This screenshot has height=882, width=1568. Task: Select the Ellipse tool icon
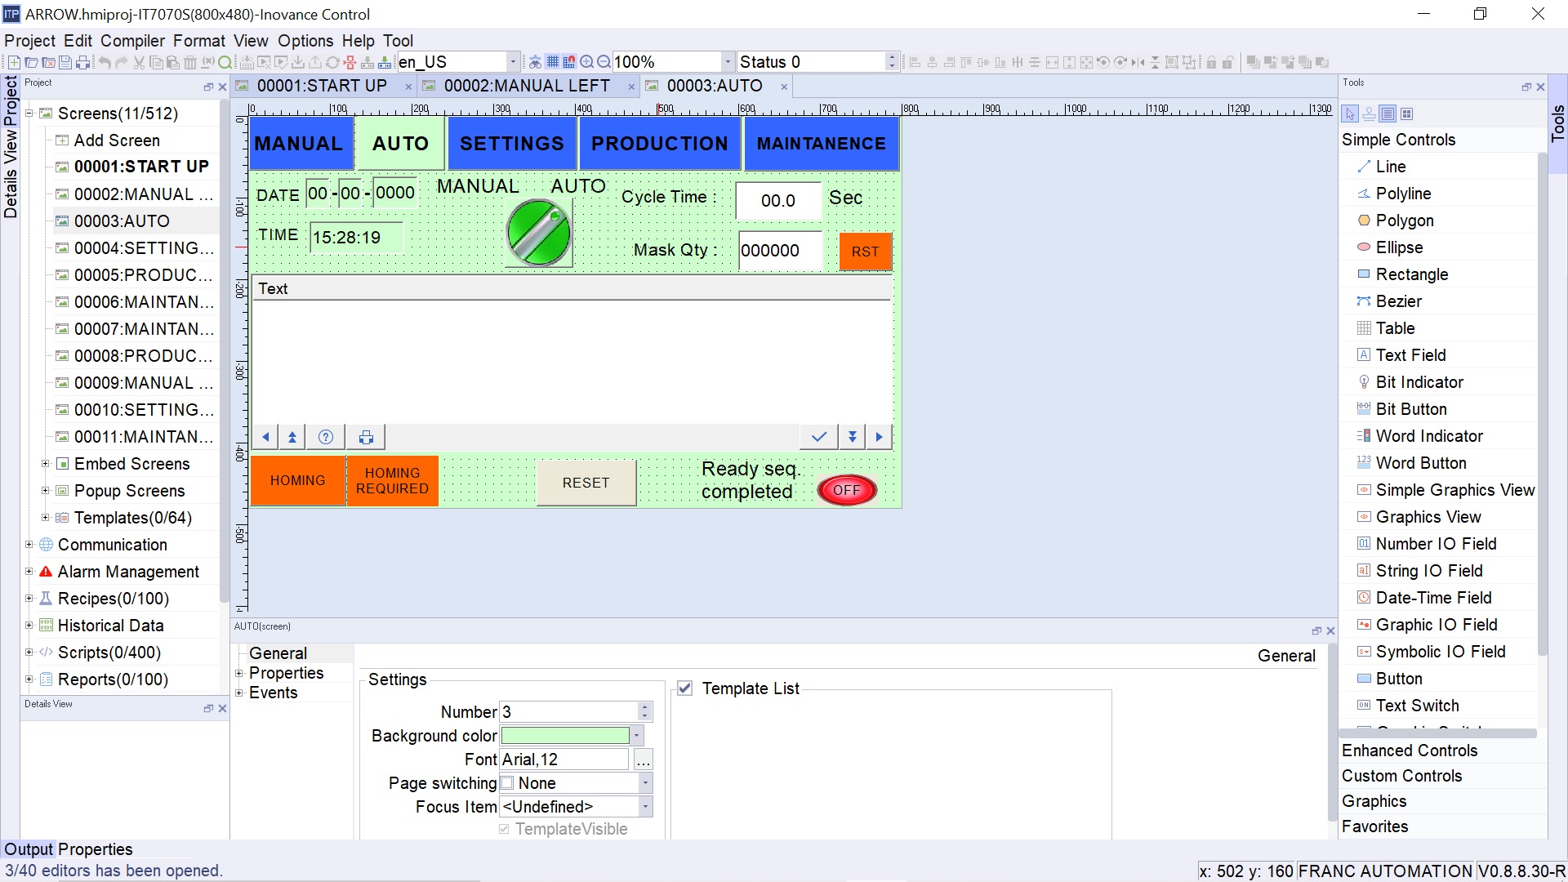(x=1363, y=247)
